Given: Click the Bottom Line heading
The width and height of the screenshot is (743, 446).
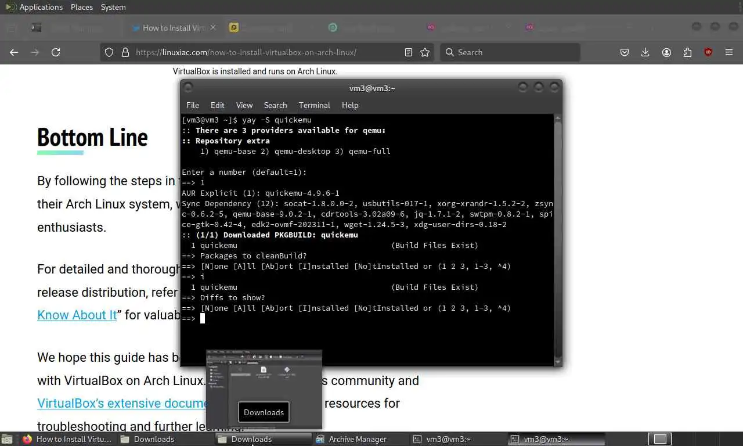Looking at the screenshot, I should (x=92, y=138).
